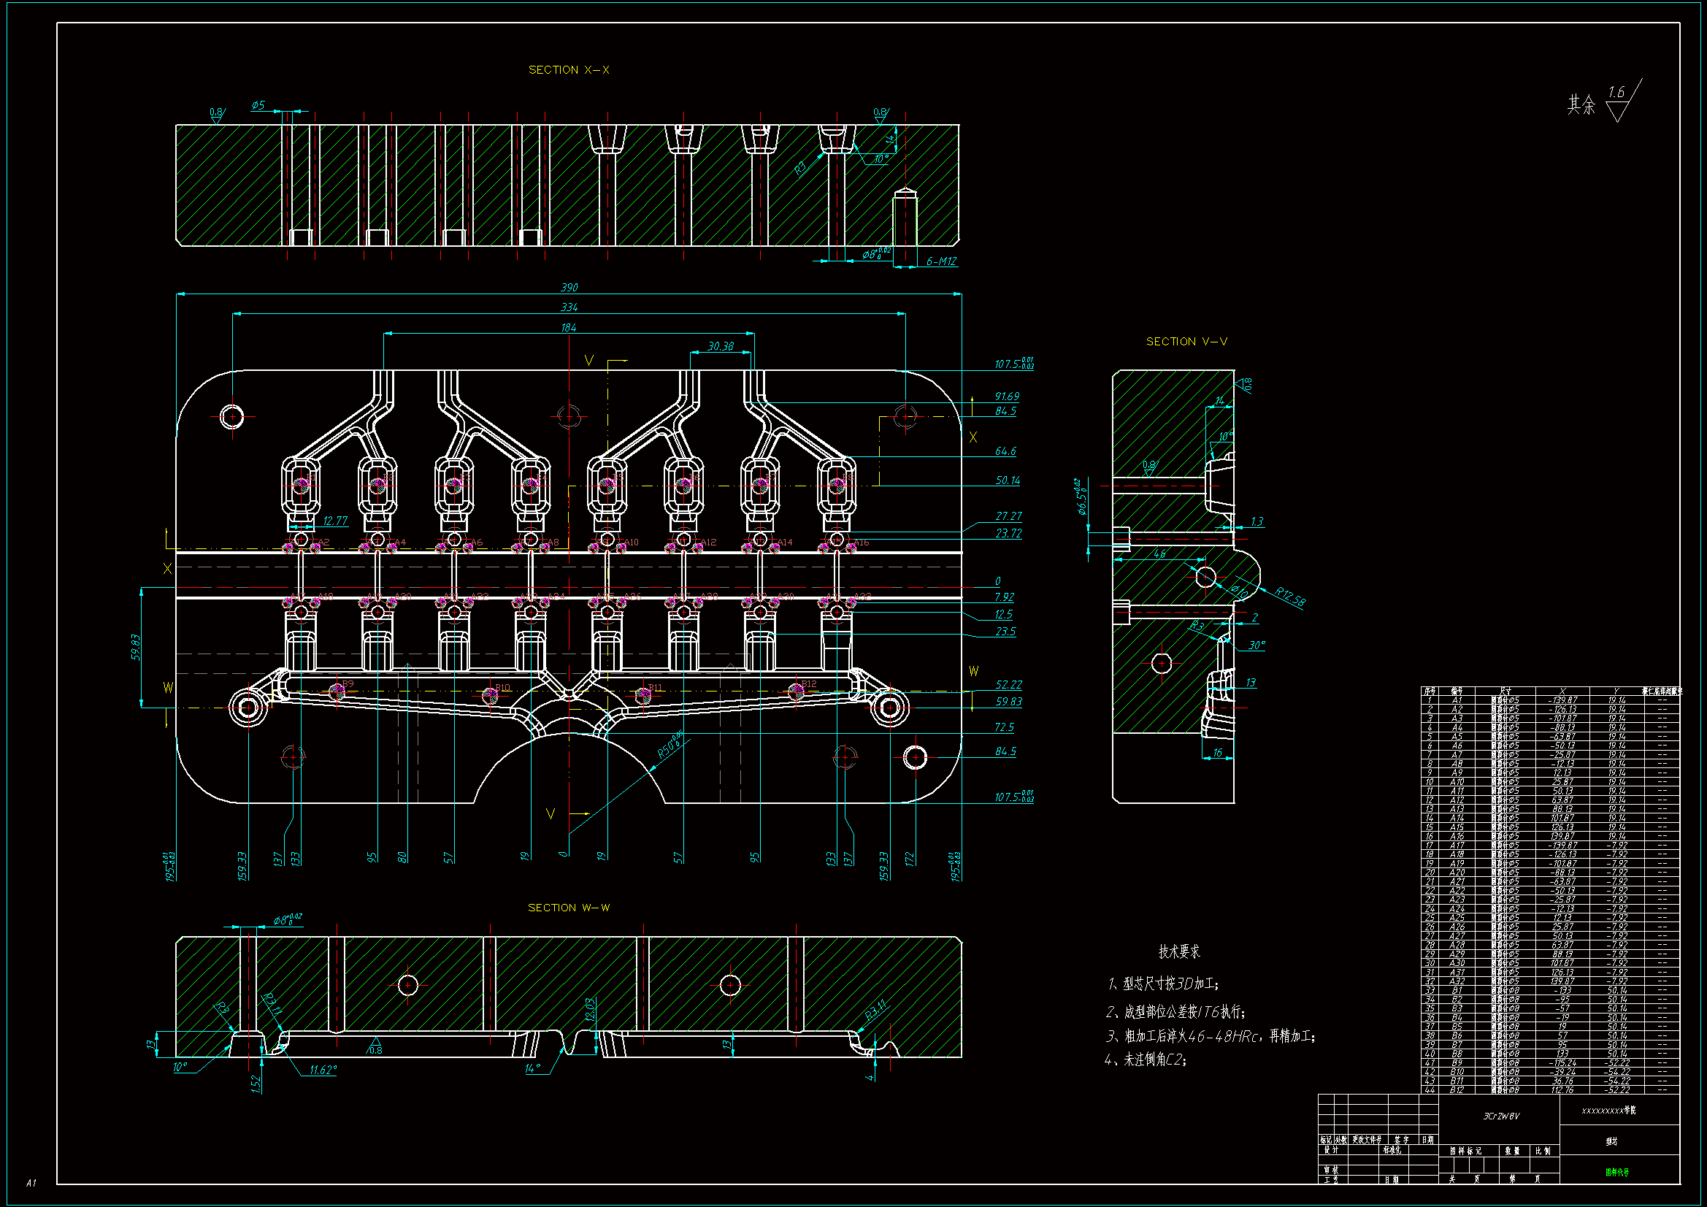The image size is (1707, 1207).
Task: Select the 184 horizontal dimension text
Action: (x=569, y=328)
